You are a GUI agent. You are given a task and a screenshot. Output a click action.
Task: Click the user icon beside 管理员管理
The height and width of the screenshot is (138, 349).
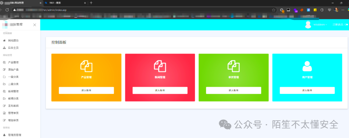click(x=4, y=135)
